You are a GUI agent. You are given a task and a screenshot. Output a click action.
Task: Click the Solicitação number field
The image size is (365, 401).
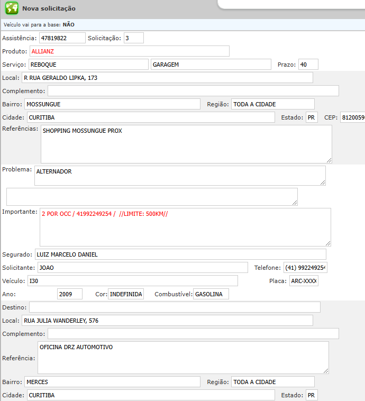133,38
